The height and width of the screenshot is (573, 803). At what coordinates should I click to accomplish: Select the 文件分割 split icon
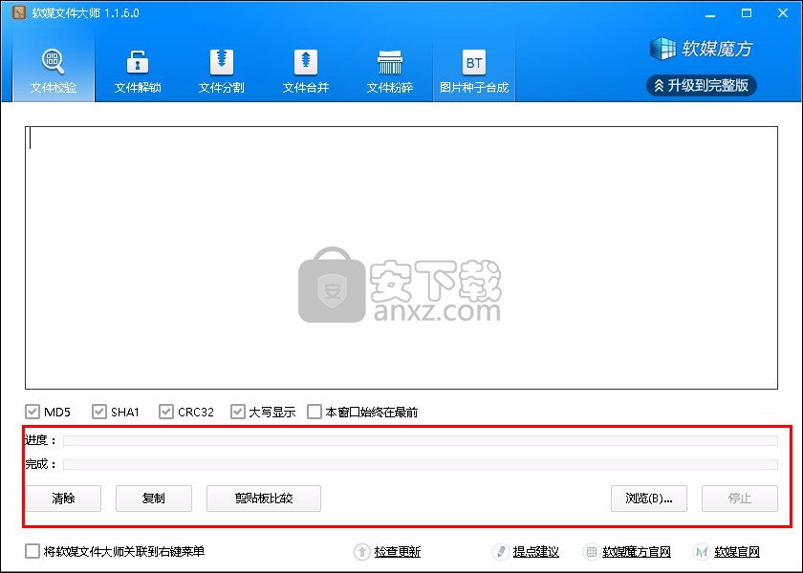221,62
